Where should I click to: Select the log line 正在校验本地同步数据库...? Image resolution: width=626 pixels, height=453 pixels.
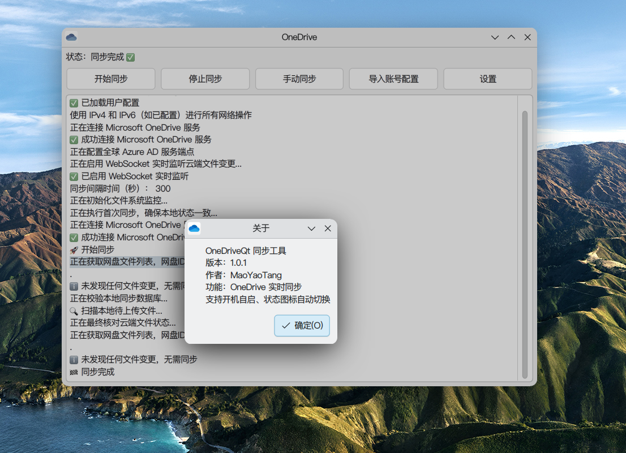click(118, 299)
